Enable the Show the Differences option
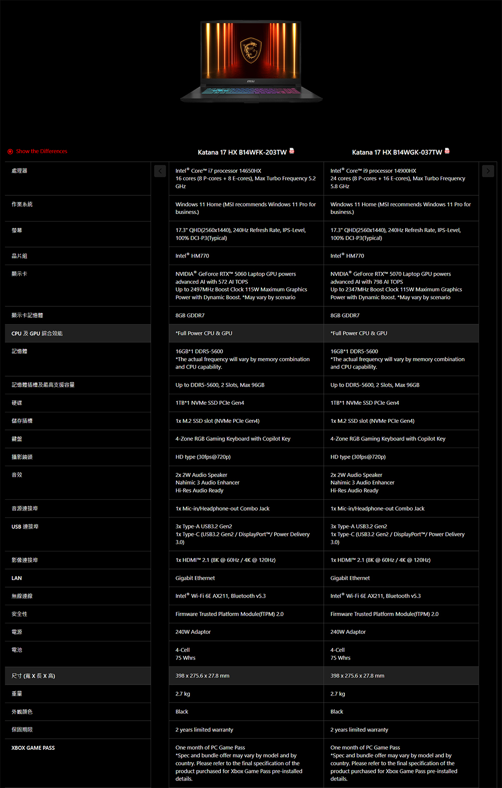The width and height of the screenshot is (502, 788). click(11, 152)
